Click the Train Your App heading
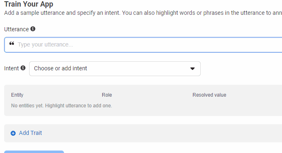 29,4
